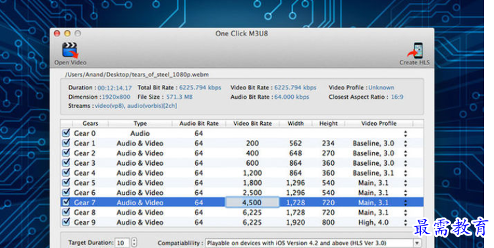The height and width of the screenshot is (248, 494).
Task: Click the 648 width cell
Action: 296,153
